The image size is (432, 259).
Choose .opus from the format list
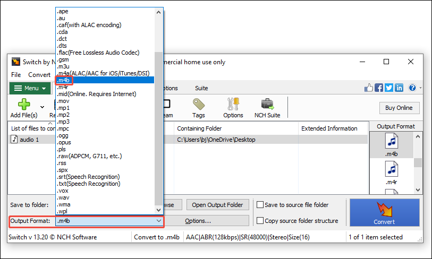(105, 142)
